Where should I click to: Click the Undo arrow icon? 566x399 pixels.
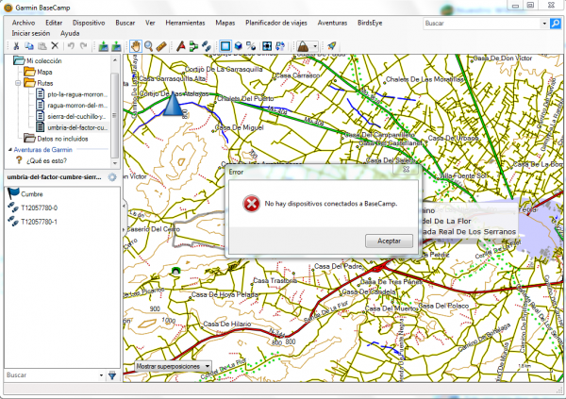click(71, 46)
